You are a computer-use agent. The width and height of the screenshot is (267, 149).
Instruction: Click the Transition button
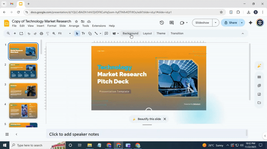click(177, 34)
